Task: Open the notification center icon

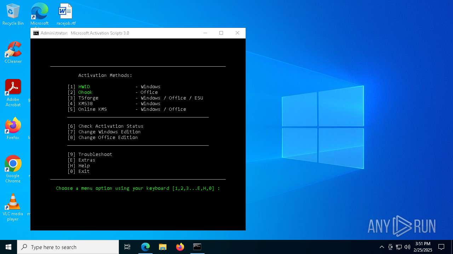Action: point(441,247)
